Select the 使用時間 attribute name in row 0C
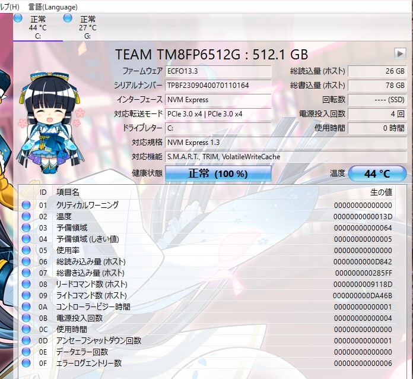The image size is (413, 379). tap(72, 330)
